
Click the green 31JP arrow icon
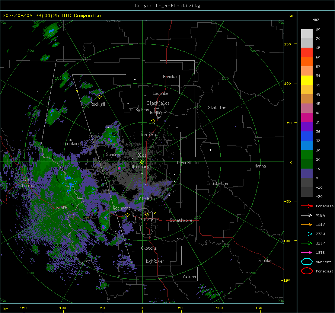tap(307, 243)
